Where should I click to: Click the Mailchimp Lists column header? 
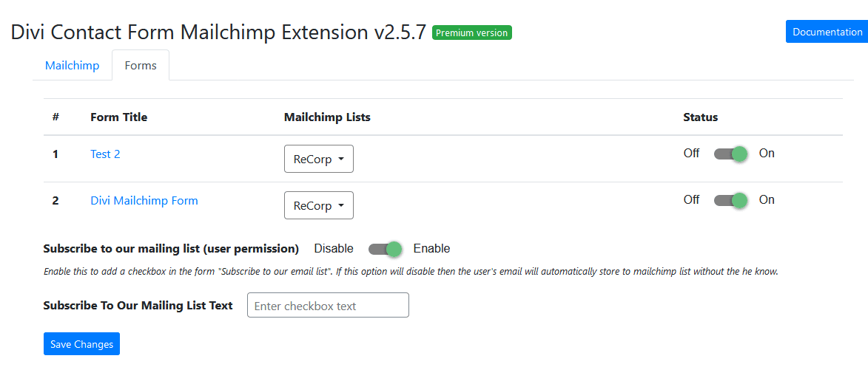(x=327, y=117)
